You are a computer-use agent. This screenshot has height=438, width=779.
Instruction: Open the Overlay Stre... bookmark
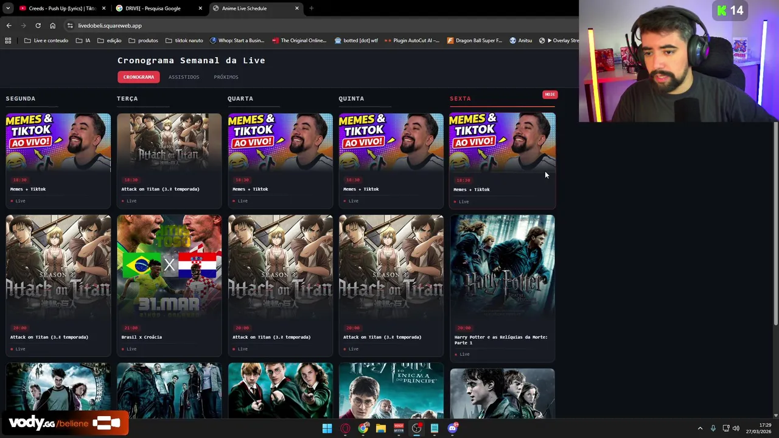(x=559, y=41)
